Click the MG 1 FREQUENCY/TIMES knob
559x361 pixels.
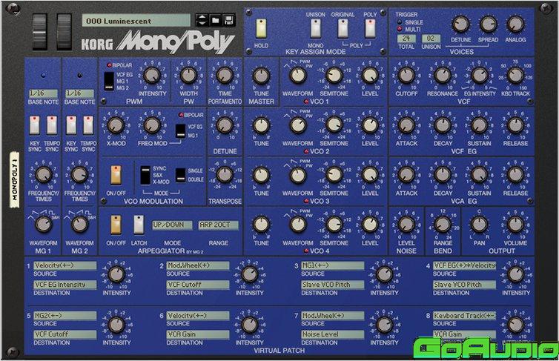[44, 175]
